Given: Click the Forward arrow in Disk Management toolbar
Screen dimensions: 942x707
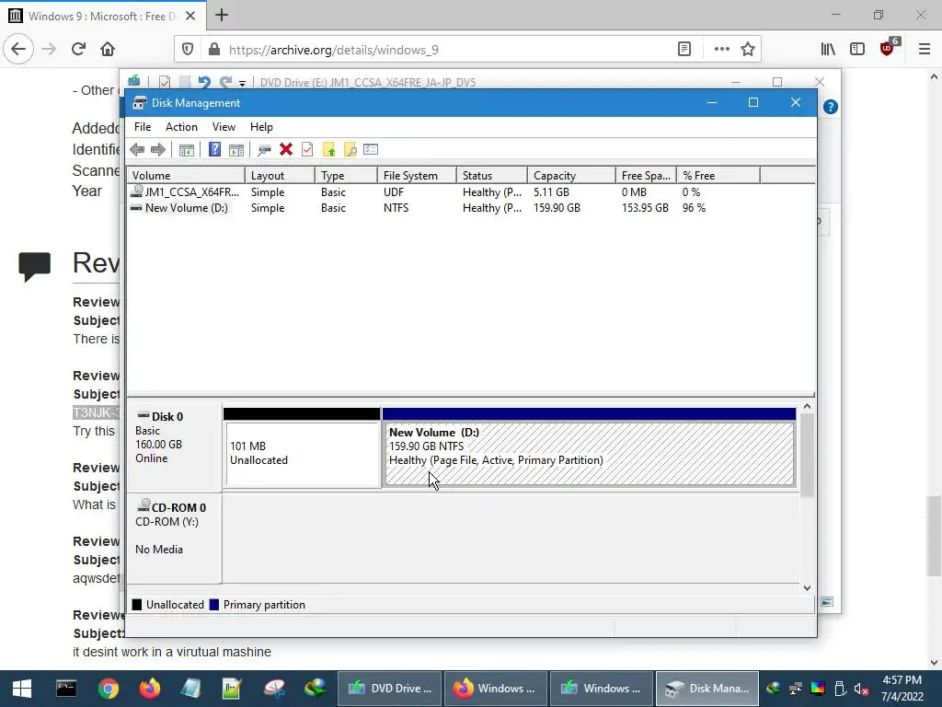Looking at the screenshot, I should tap(158, 150).
